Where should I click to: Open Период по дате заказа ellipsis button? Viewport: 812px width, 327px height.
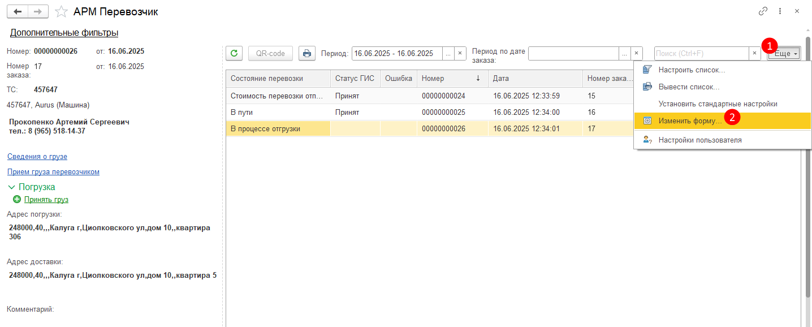tap(625, 53)
